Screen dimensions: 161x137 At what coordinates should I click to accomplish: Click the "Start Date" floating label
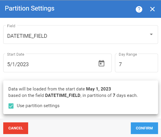point(16,54)
